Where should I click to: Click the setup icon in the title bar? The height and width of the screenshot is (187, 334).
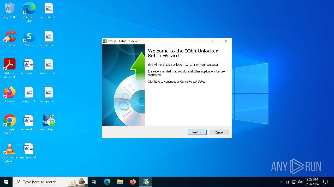coord(105,41)
